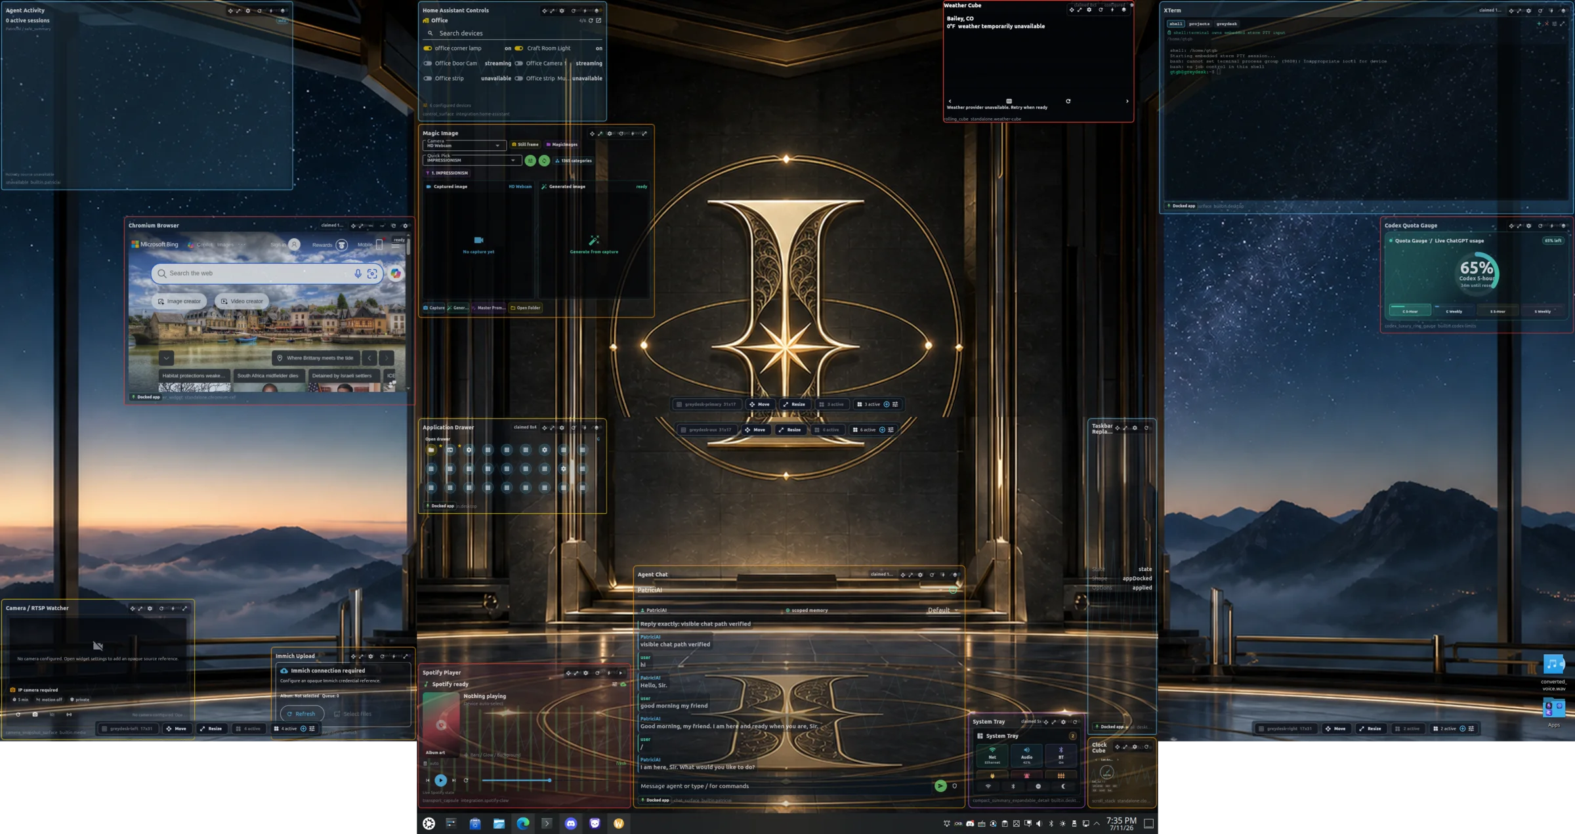Click the green refresh circle in Magic Image
The width and height of the screenshot is (1575, 834).
point(544,161)
